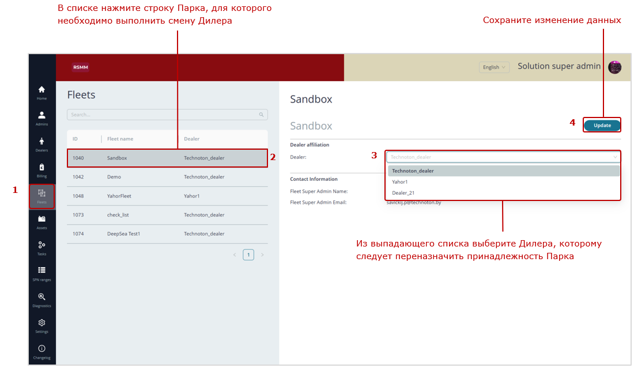Navigate to Tasks in the sidebar
The width and height of the screenshot is (634, 368).
click(41, 248)
